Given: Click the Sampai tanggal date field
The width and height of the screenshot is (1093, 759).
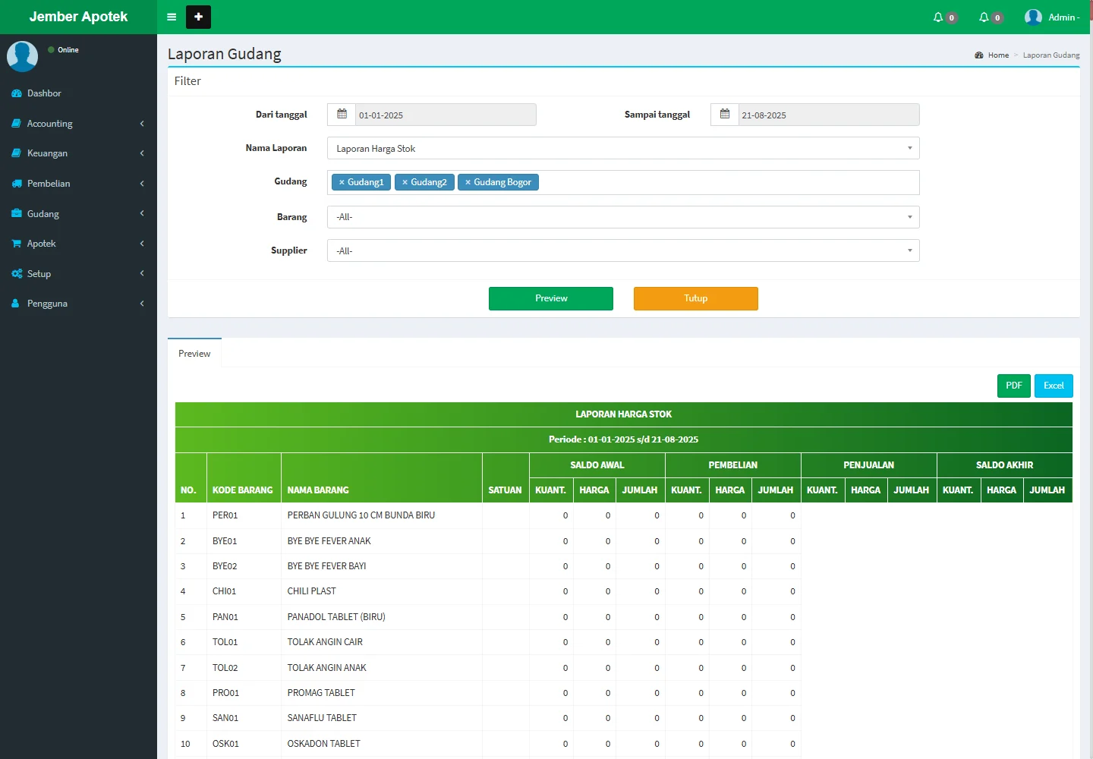Looking at the screenshot, I should coord(827,115).
